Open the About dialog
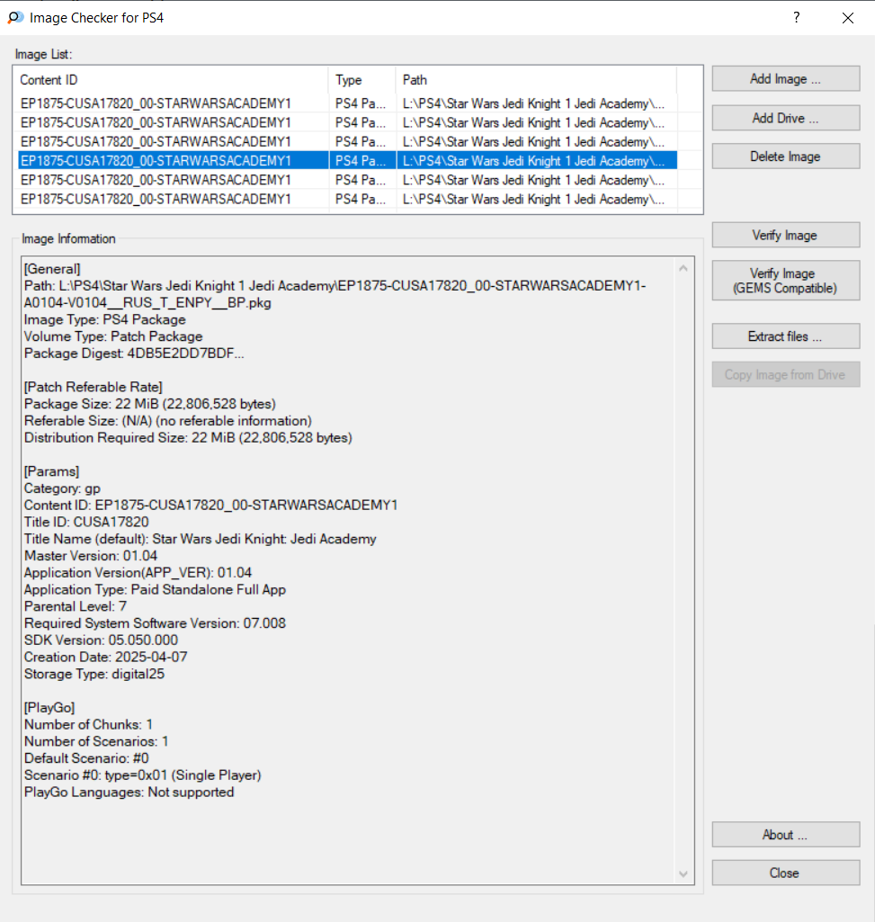 coord(786,835)
